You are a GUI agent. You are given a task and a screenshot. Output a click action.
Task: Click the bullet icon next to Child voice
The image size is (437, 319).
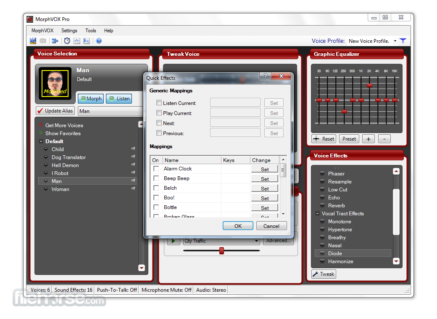(46, 149)
